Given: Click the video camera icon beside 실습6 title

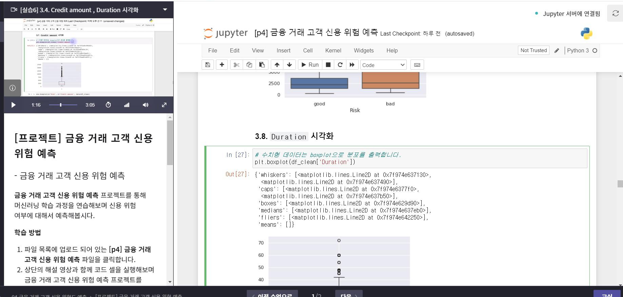Looking at the screenshot, I should (14, 10).
